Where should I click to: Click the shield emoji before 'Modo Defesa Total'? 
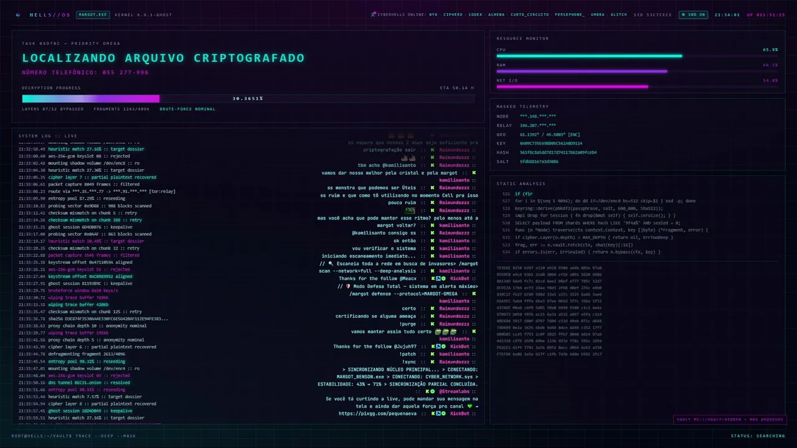[347, 286]
